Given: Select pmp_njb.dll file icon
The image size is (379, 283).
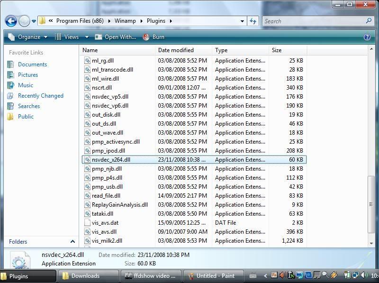Looking at the screenshot, I should pyautogui.click(x=87, y=169).
